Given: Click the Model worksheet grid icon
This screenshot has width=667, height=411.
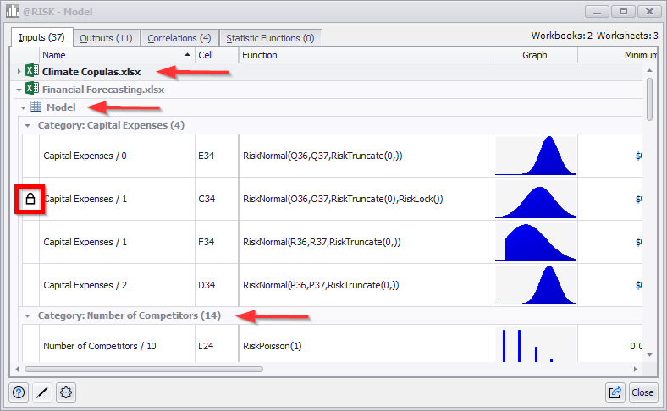Looking at the screenshot, I should pyautogui.click(x=36, y=107).
